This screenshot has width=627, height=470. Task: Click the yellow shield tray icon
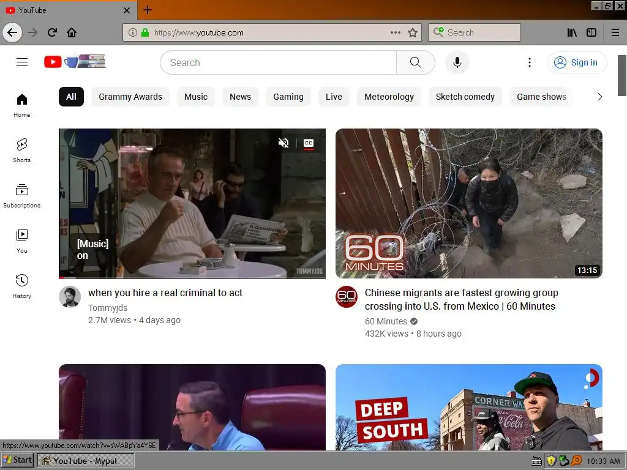552,461
